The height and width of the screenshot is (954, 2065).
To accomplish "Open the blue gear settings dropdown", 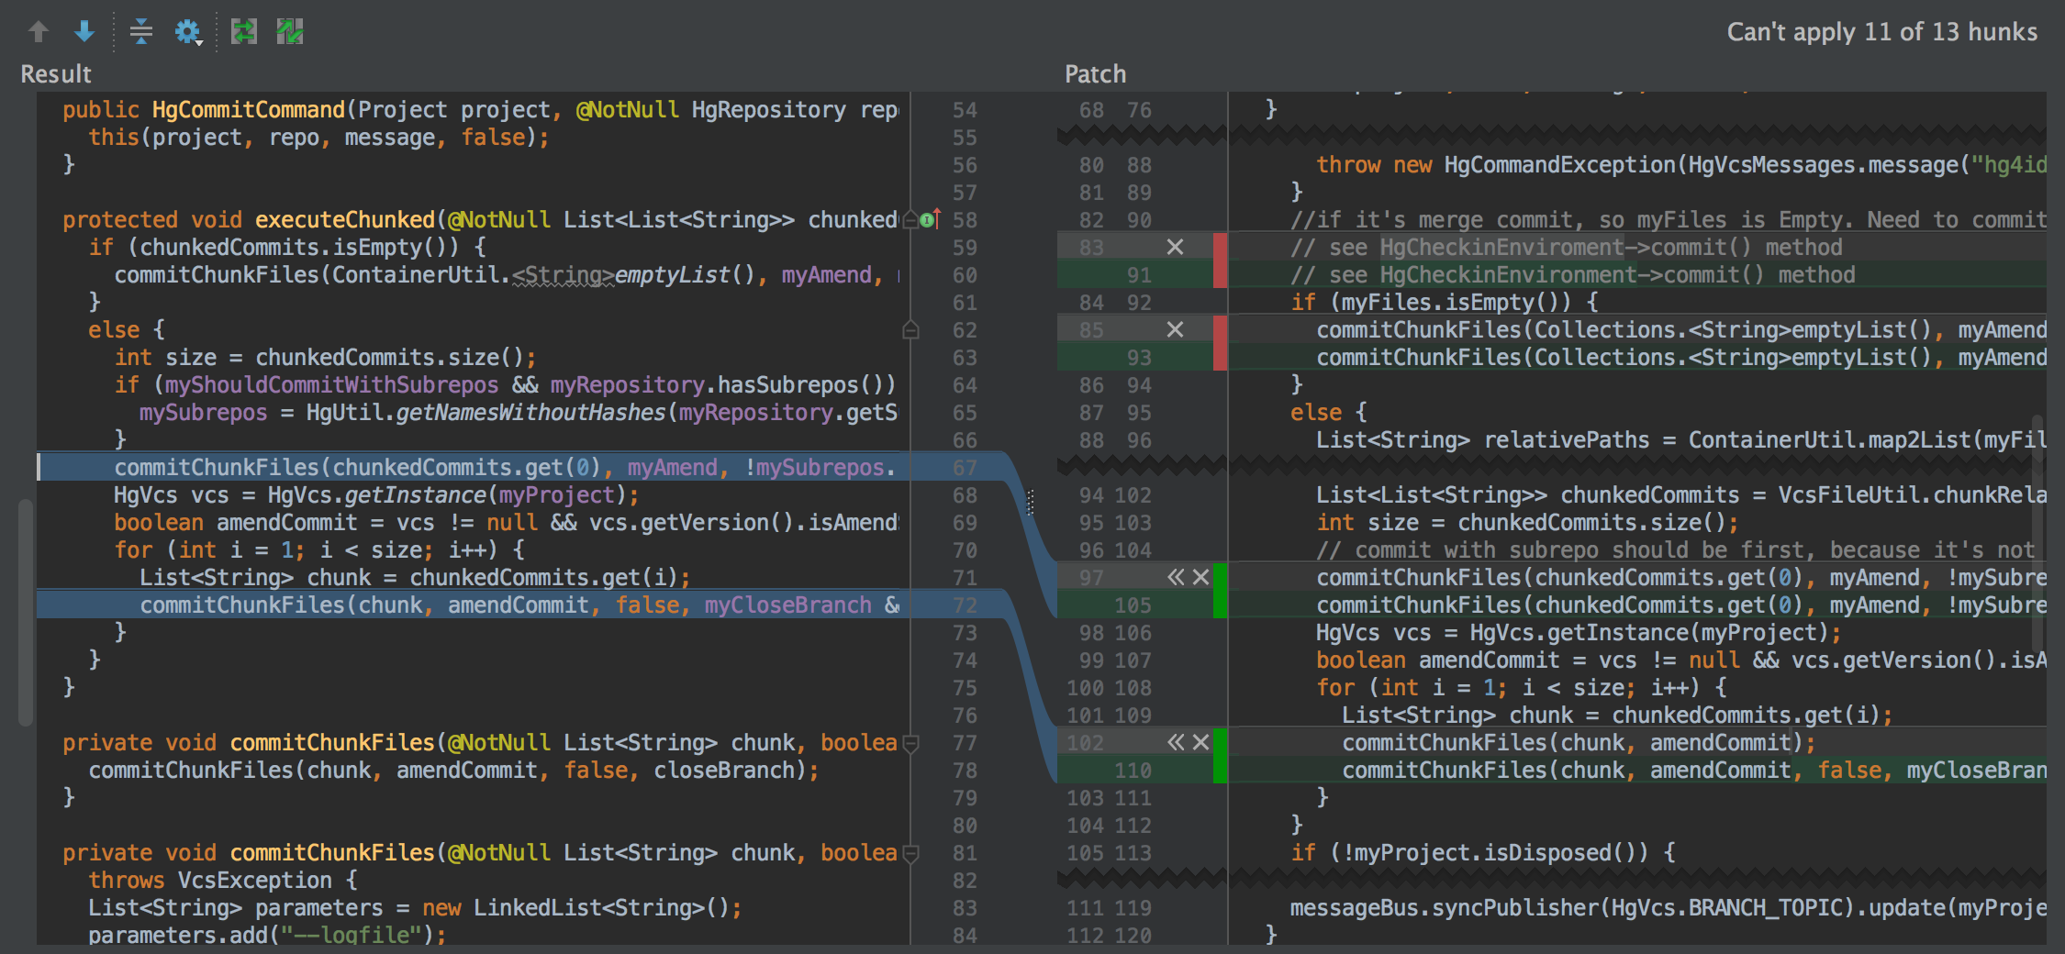I will point(188,32).
